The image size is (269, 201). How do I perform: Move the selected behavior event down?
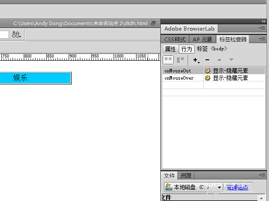click(231, 60)
